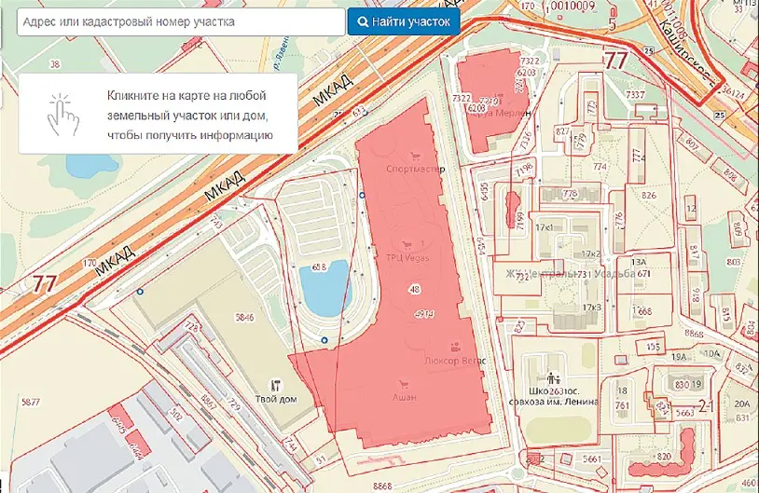Screen dimensions: 759x493
Task: Click the hint text about clicking a parcel
Action: (186, 116)
